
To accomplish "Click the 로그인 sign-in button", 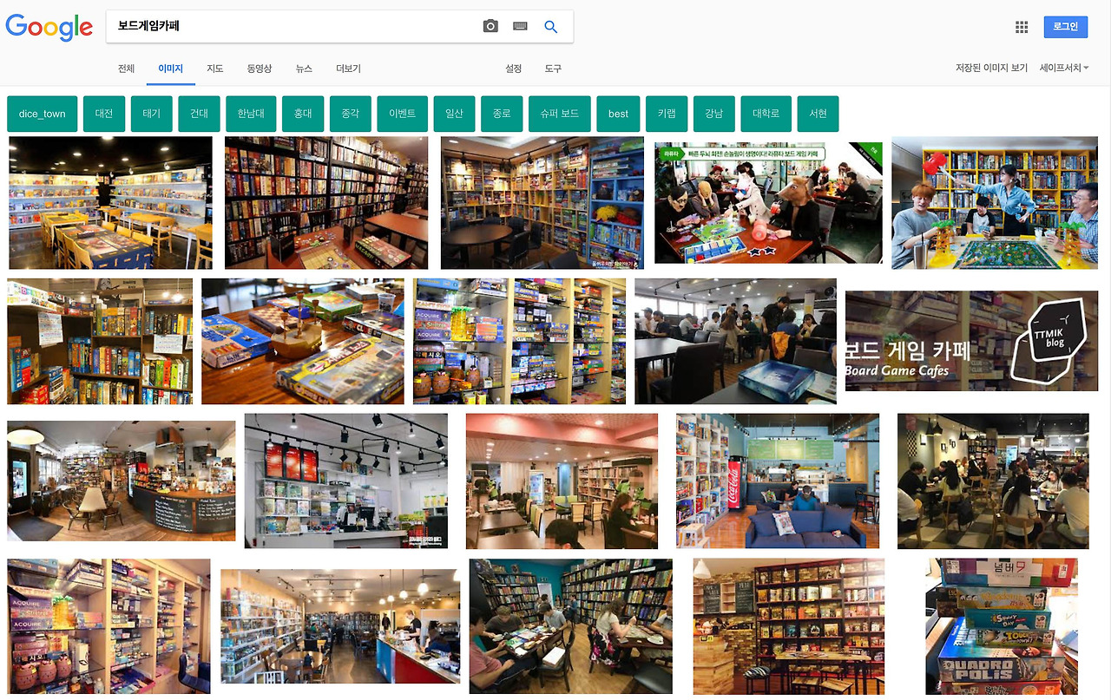I will point(1065,27).
